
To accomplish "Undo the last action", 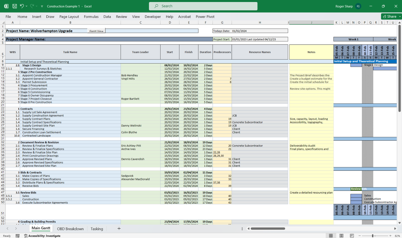I will (22, 6).
